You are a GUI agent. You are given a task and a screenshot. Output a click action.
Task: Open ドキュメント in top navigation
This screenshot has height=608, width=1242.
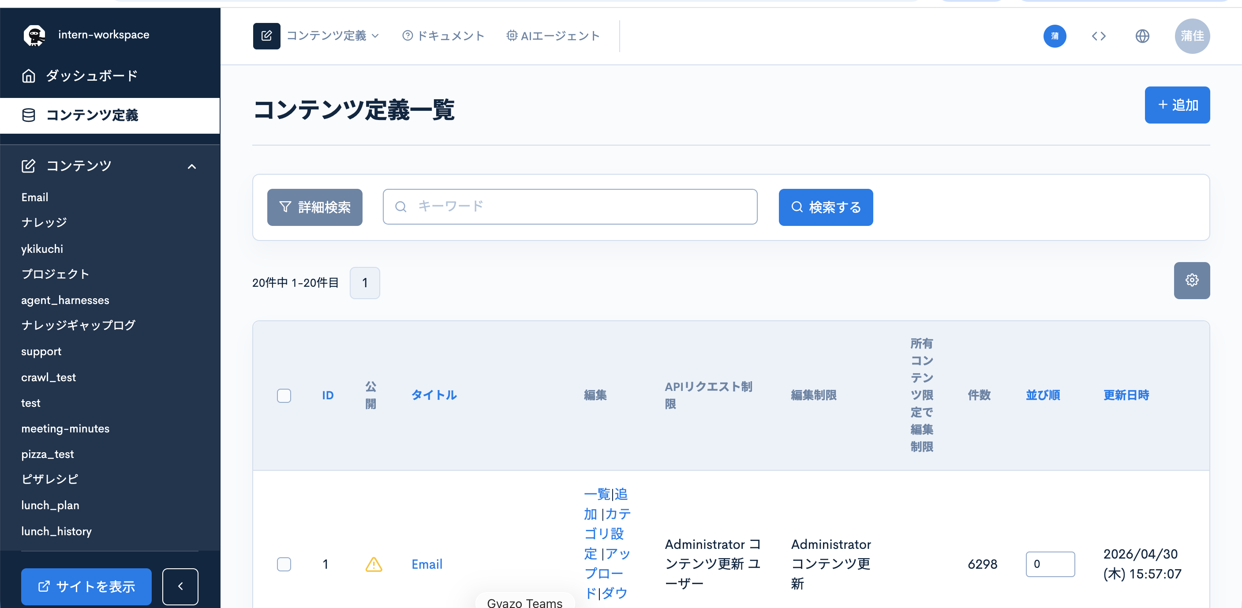point(444,36)
